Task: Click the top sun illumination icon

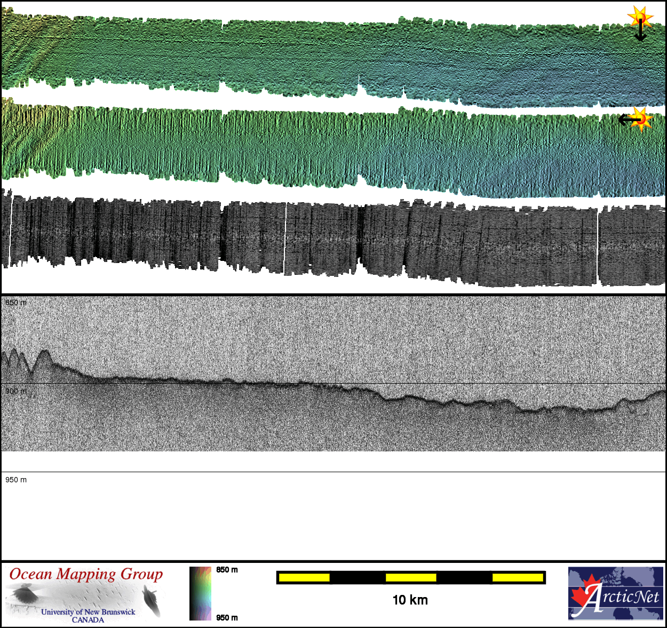Action: coord(640,18)
